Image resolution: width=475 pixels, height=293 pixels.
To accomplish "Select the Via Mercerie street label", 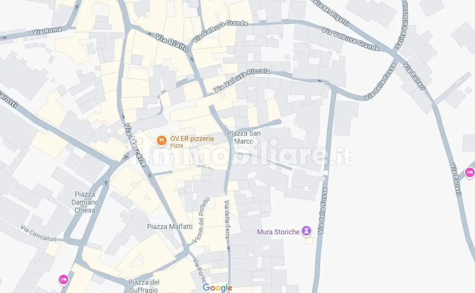I will 135,145.
